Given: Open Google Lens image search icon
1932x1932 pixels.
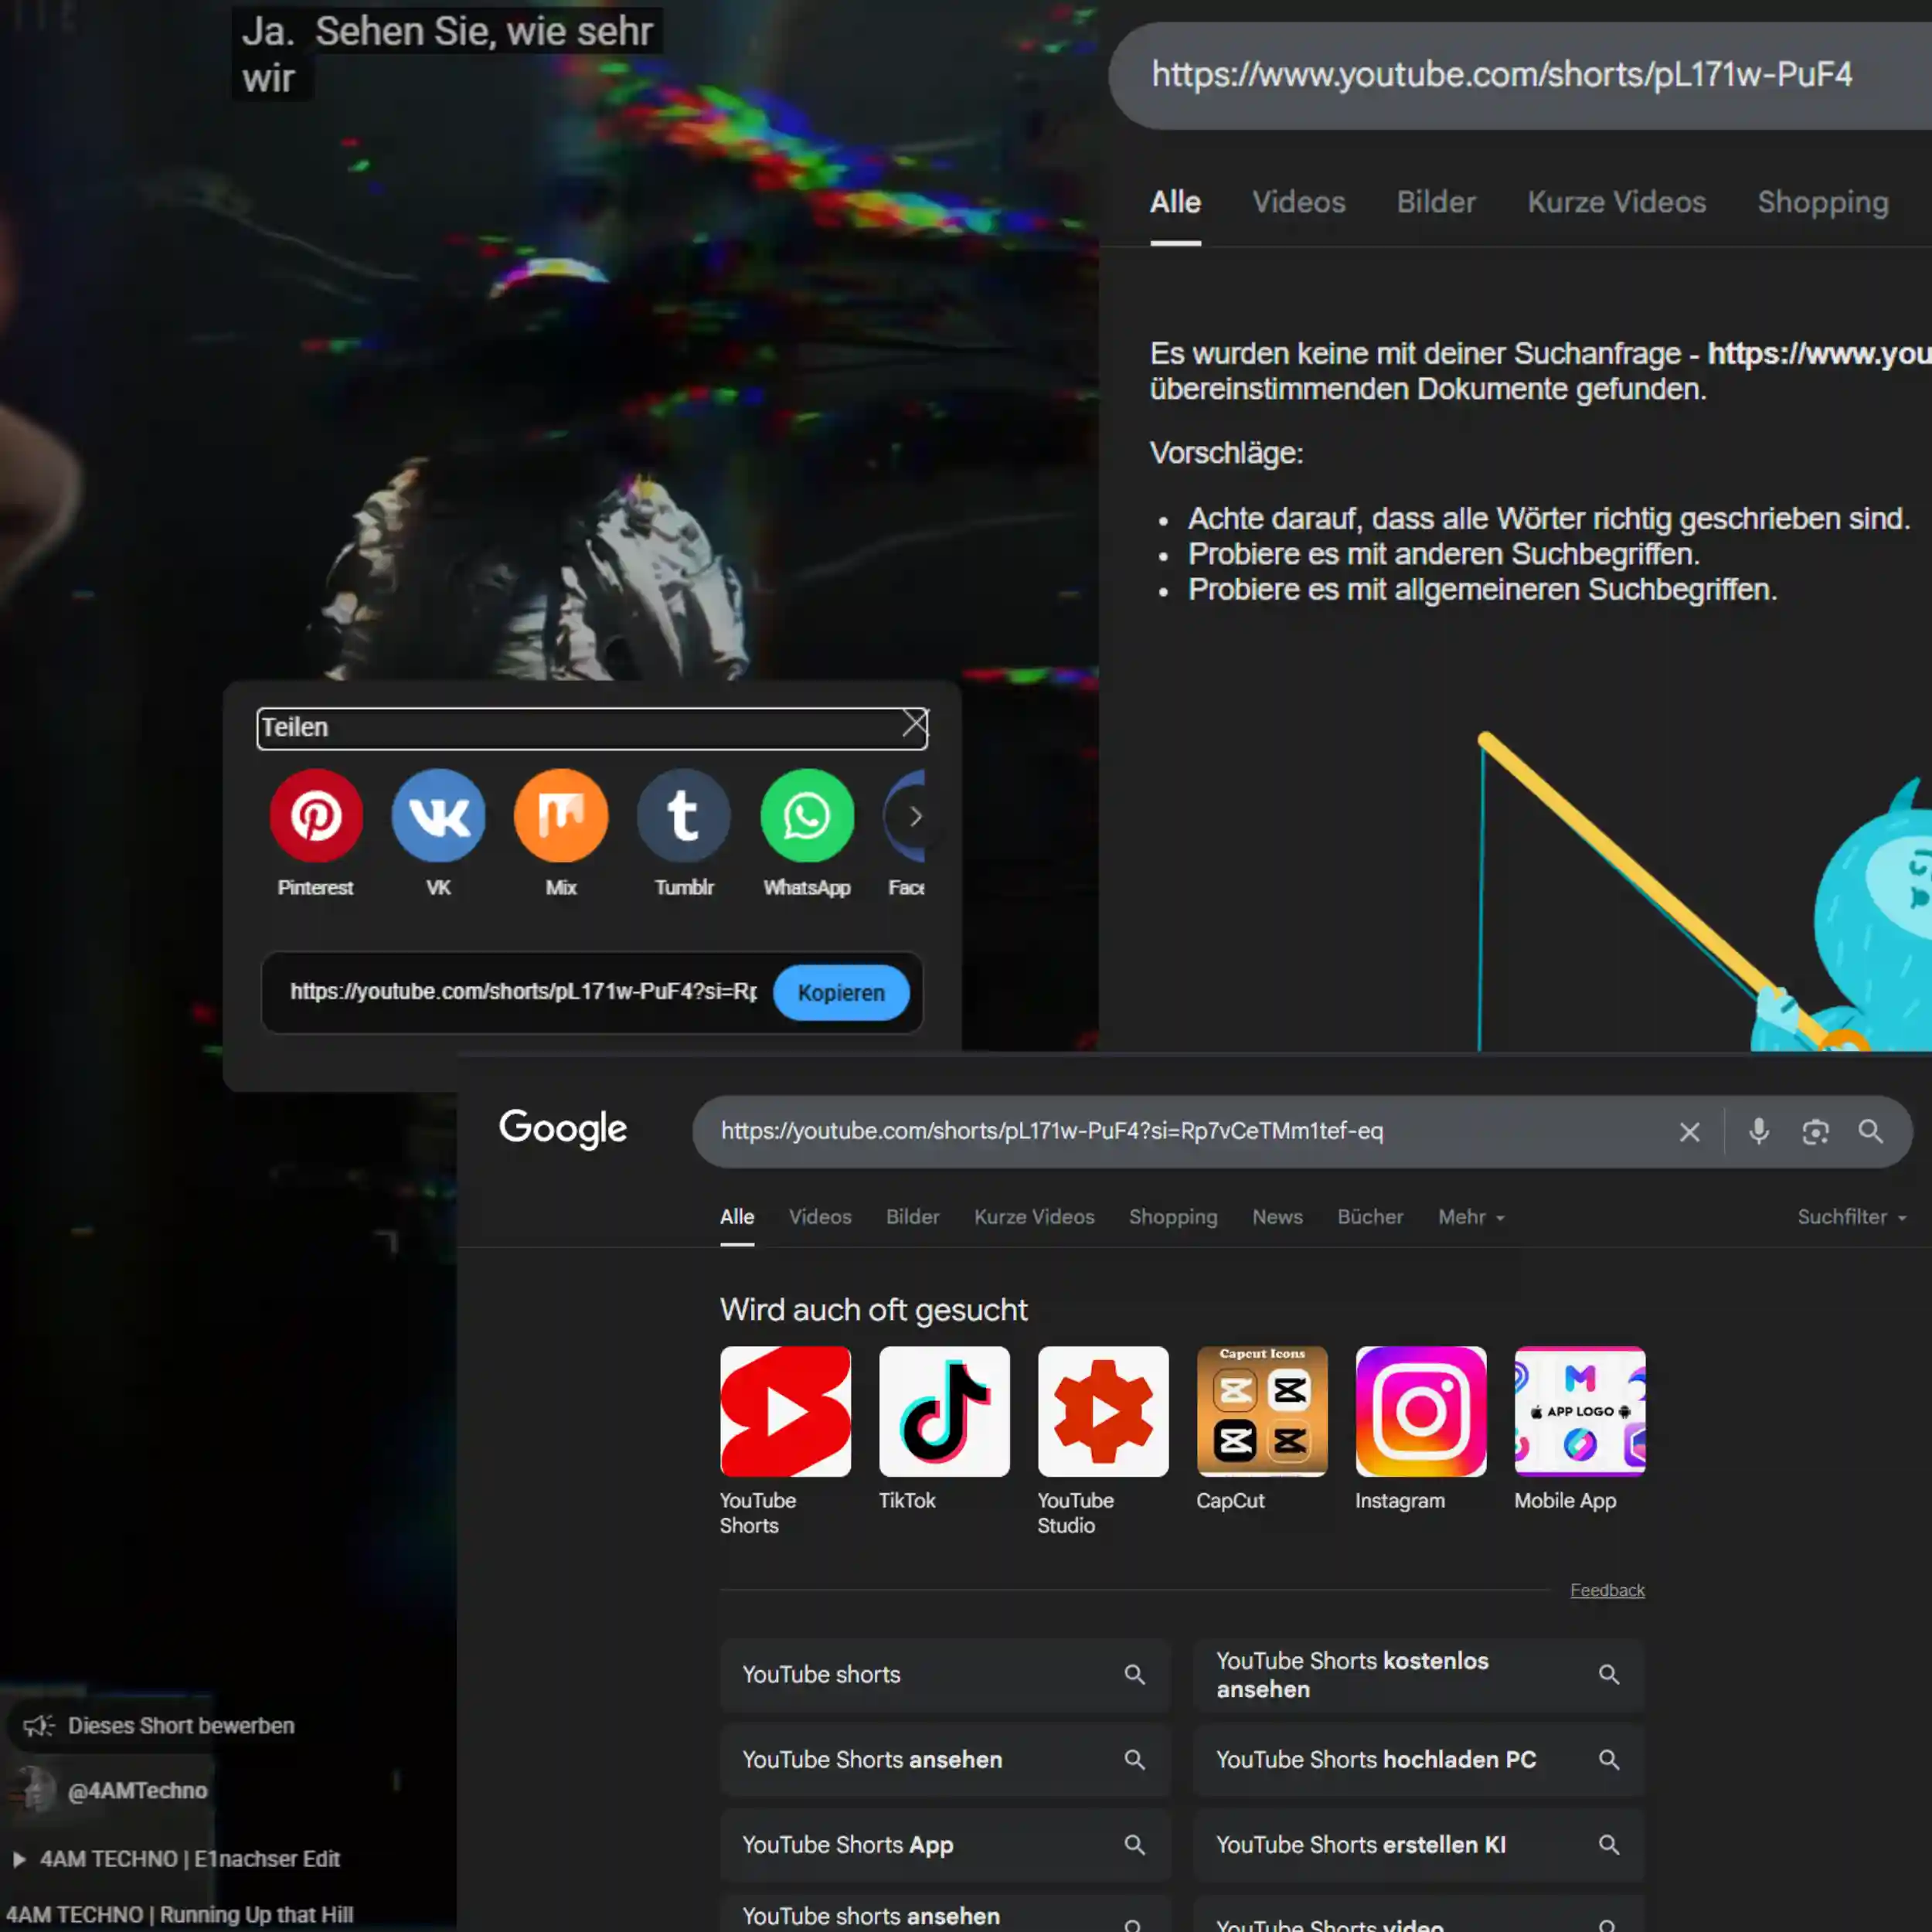Looking at the screenshot, I should pyautogui.click(x=1815, y=1131).
